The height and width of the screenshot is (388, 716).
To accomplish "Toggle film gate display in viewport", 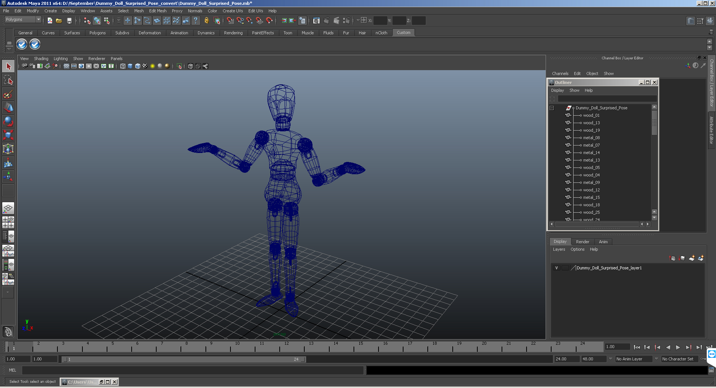I will 74,66.
